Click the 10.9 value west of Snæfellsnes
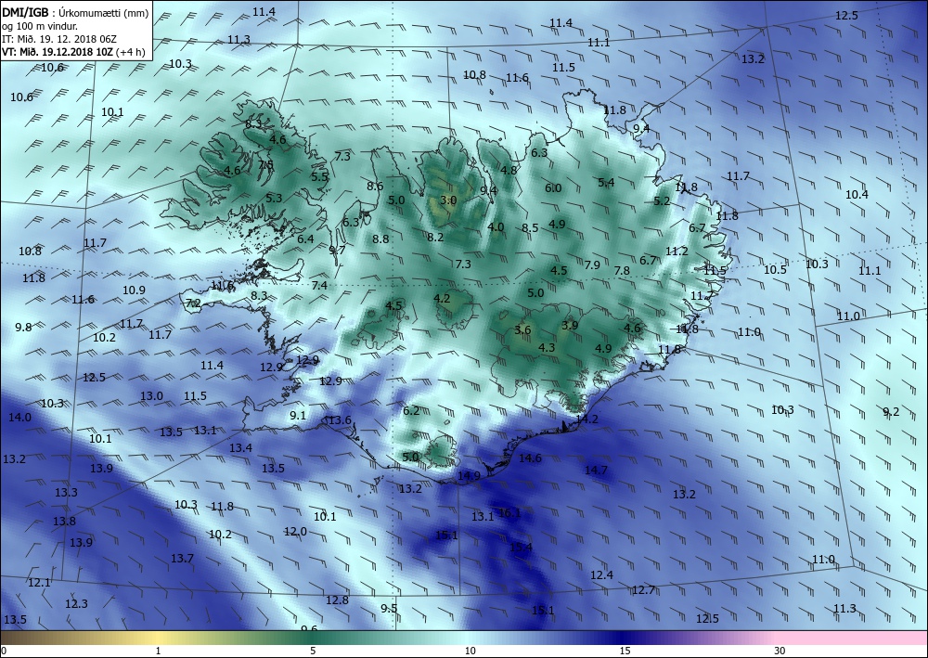The image size is (928, 658). click(135, 290)
